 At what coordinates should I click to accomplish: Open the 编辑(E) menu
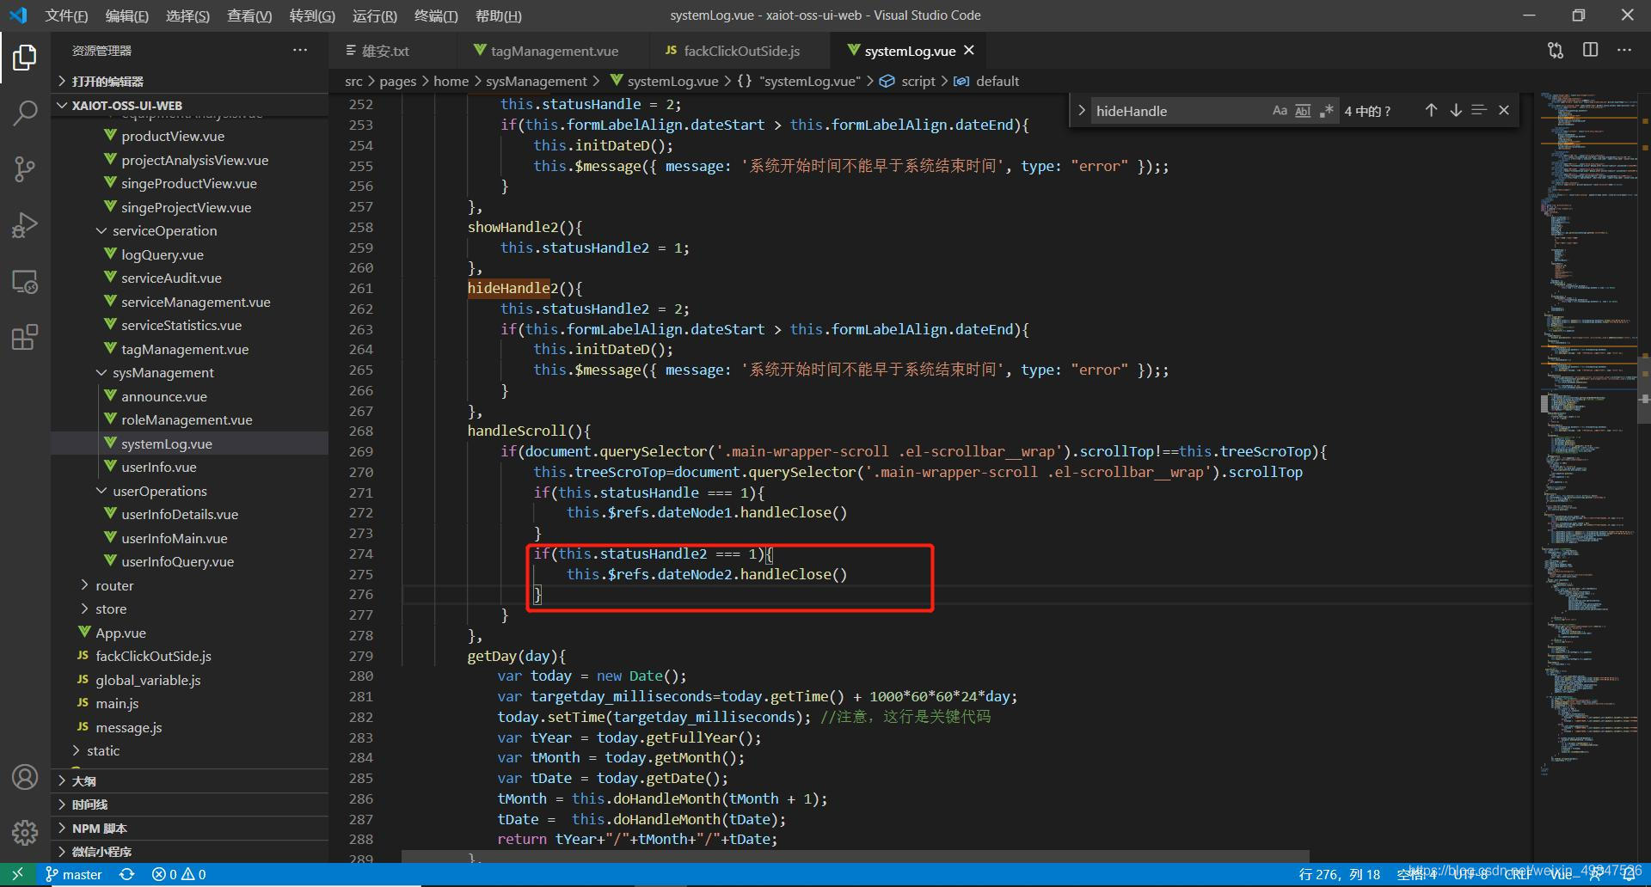coord(126,15)
